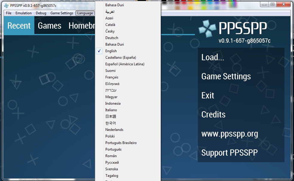Click the Load... button

click(x=241, y=57)
